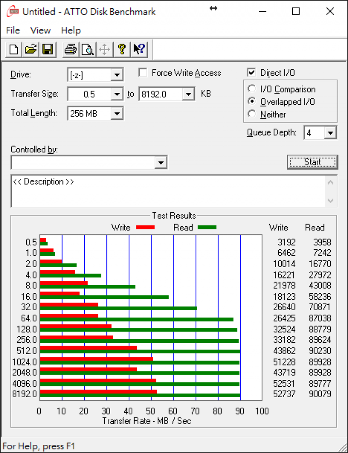Viewport: 348px width, 453px height.
Task: Select the Overlapped I/O radio button
Action: click(x=251, y=102)
